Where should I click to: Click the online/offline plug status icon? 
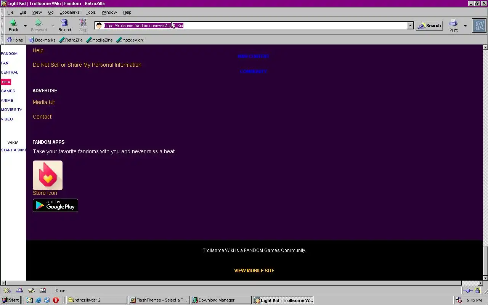click(x=468, y=291)
